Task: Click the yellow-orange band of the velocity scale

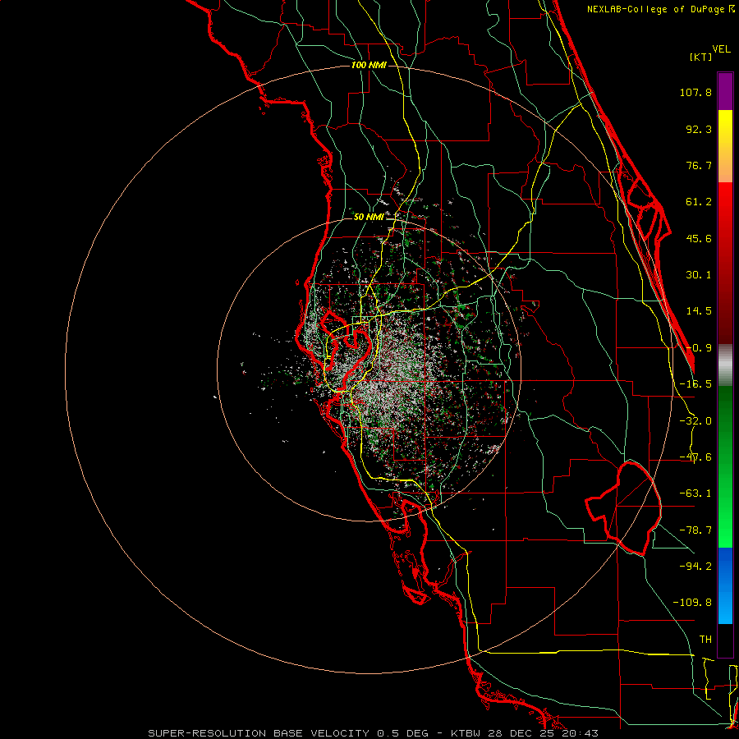Action: pos(725,146)
